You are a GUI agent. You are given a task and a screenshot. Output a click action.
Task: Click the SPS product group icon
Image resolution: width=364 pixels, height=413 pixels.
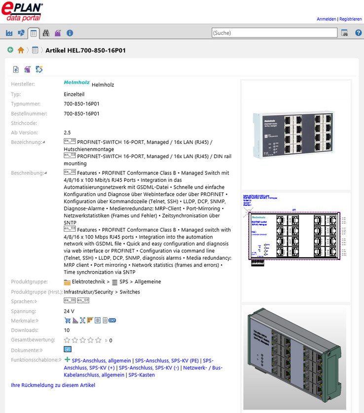coord(114,283)
